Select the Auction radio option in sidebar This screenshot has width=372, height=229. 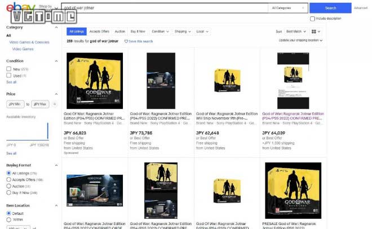[9, 186]
